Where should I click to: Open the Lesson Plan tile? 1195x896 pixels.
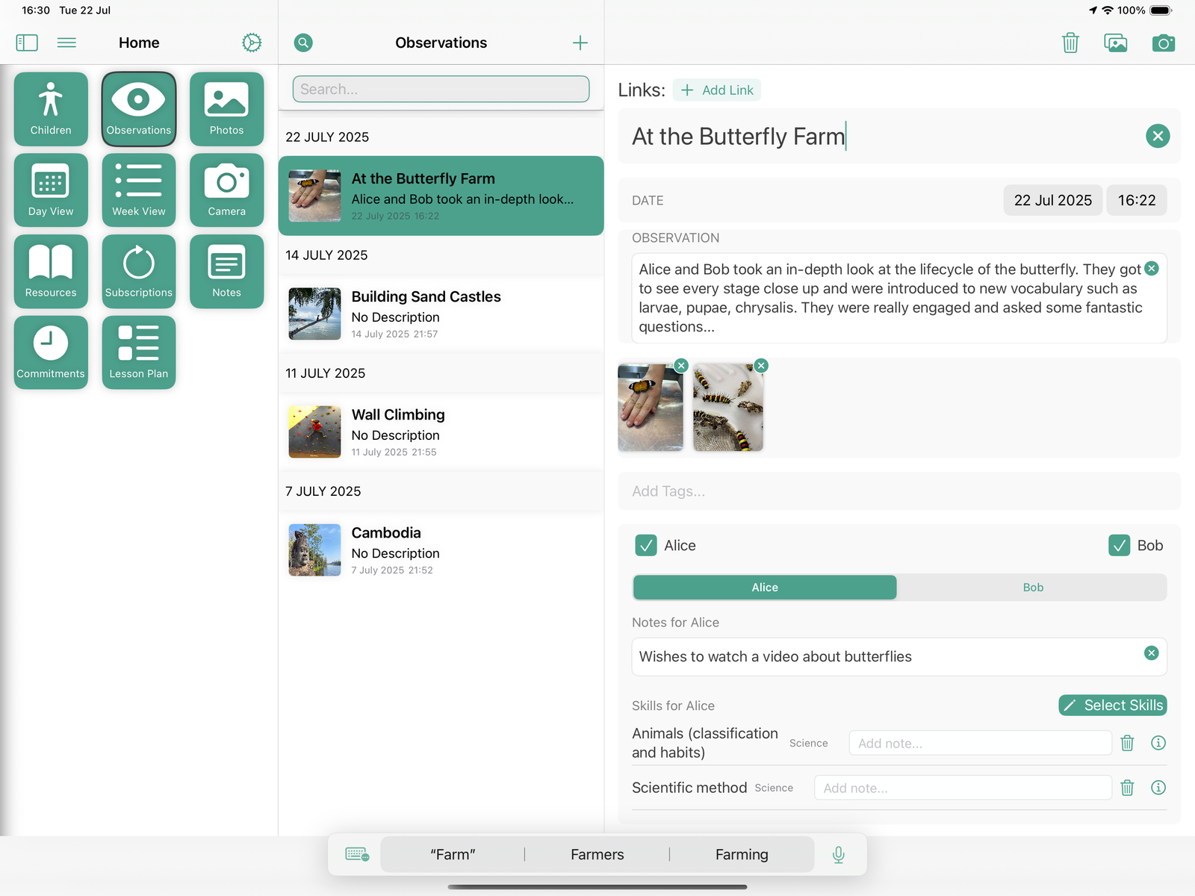[x=138, y=352]
